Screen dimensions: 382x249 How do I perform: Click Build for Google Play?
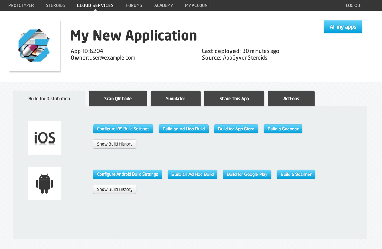click(x=247, y=174)
